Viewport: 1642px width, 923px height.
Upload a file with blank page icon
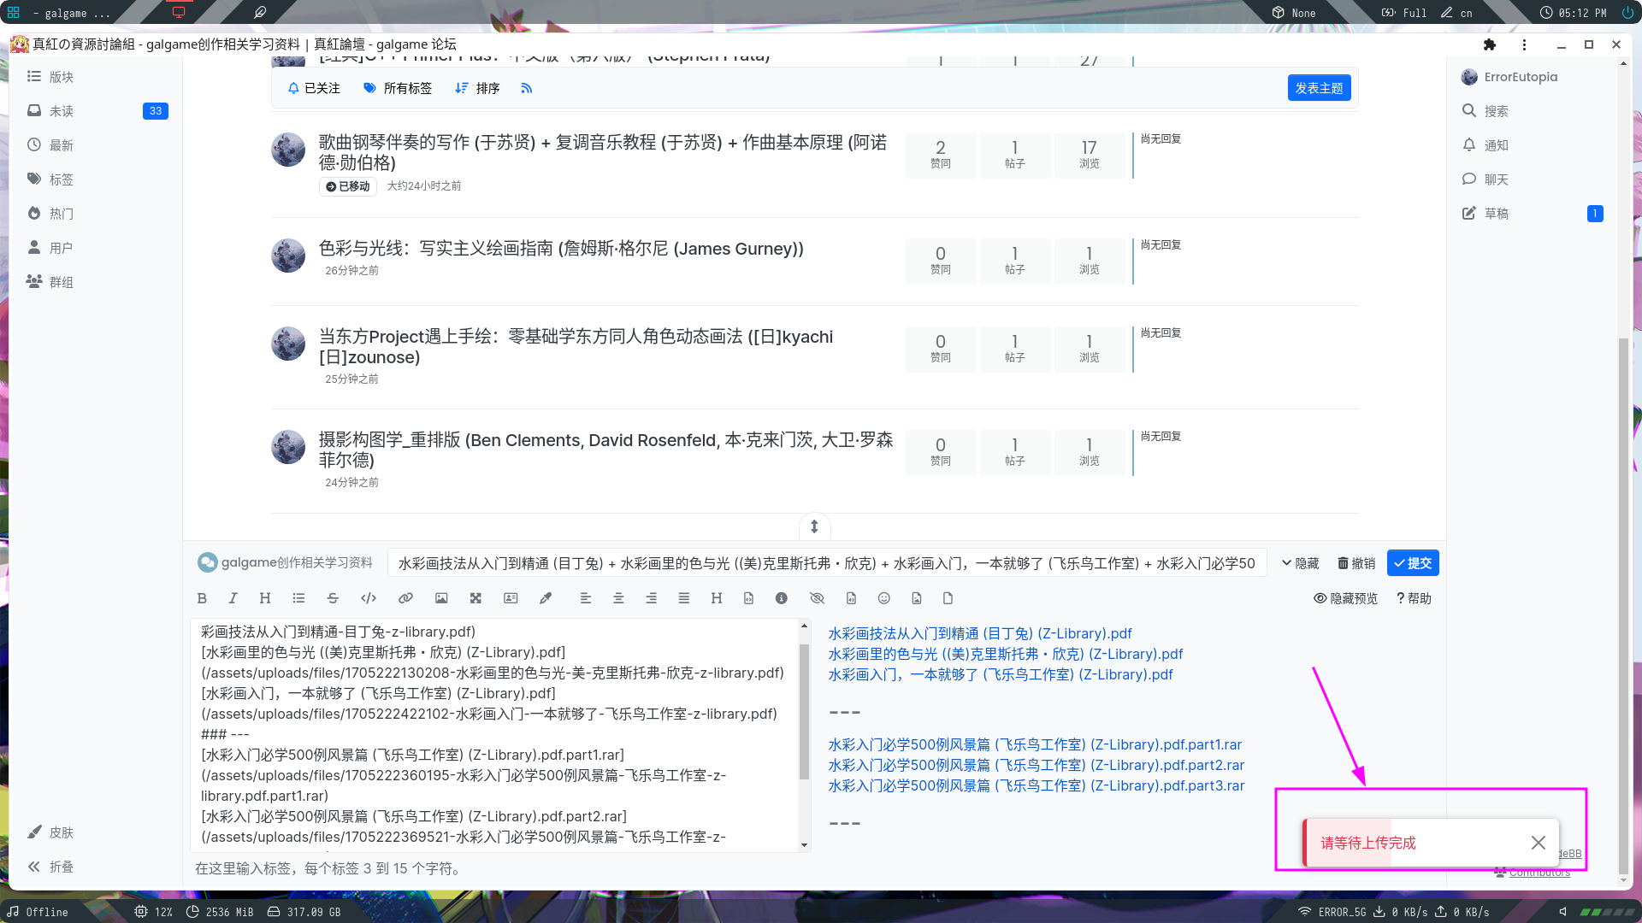(948, 598)
